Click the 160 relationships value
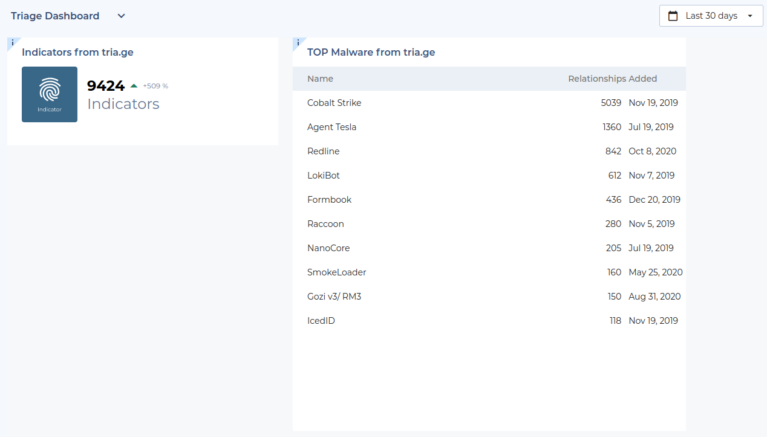The width and height of the screenshot is (767, 437). tap(614, 272)
